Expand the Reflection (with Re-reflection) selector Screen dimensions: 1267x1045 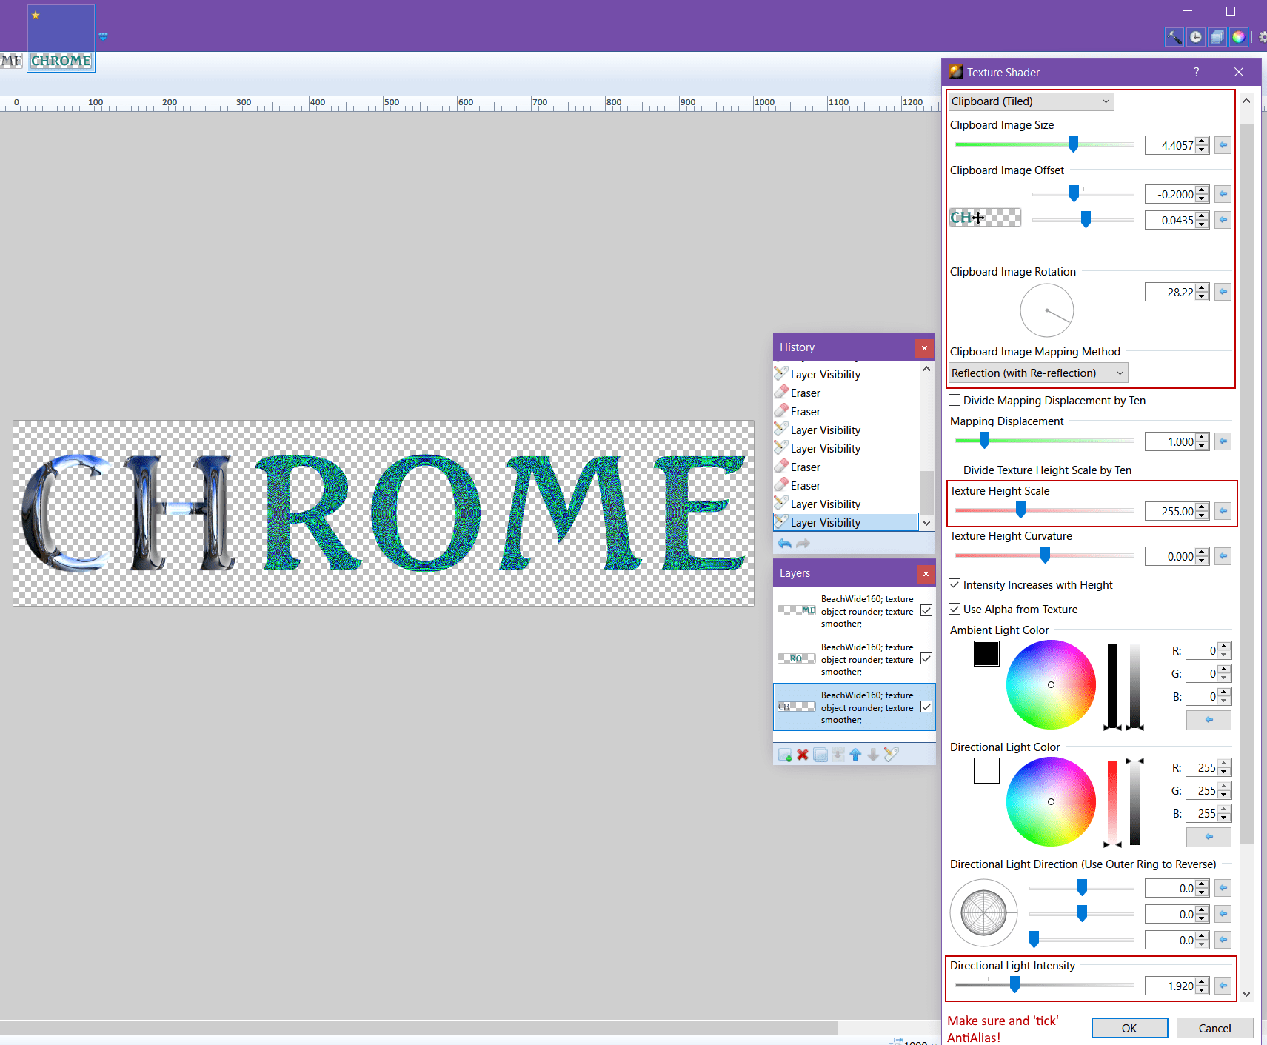pyautogui.click(x=1037, y=373)
